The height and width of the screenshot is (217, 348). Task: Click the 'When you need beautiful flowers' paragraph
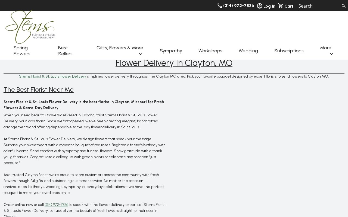click(81, 121)
